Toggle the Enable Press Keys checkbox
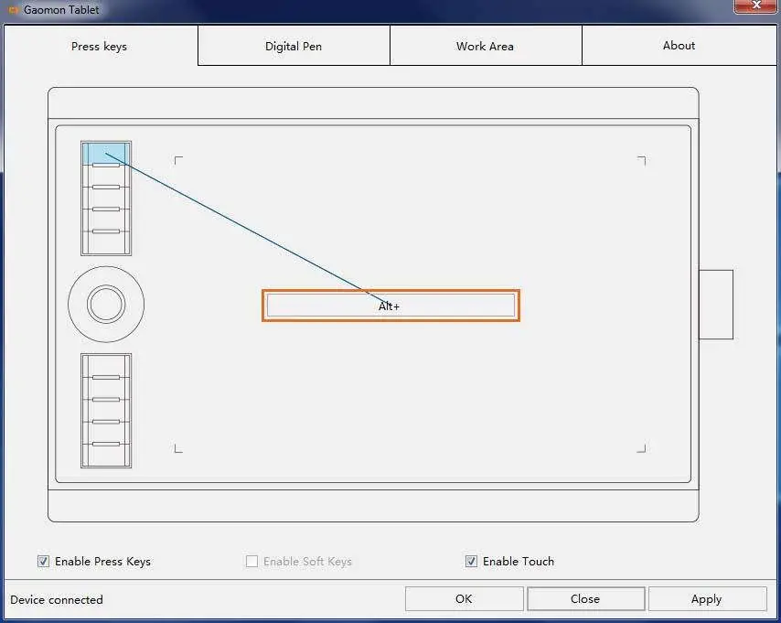 point(43,561)
